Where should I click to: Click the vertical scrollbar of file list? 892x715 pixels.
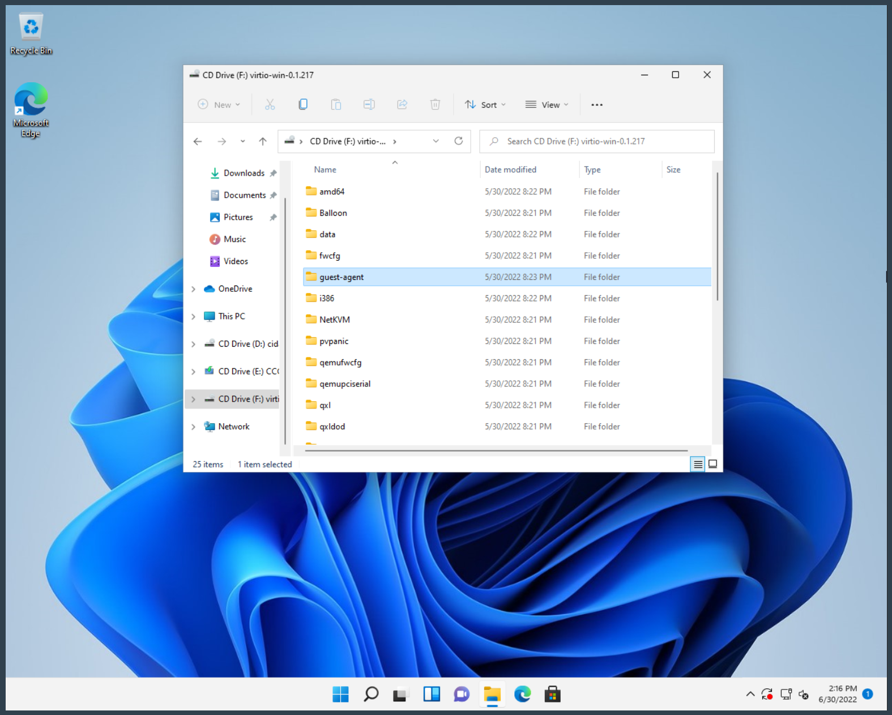tap(717, 236)
